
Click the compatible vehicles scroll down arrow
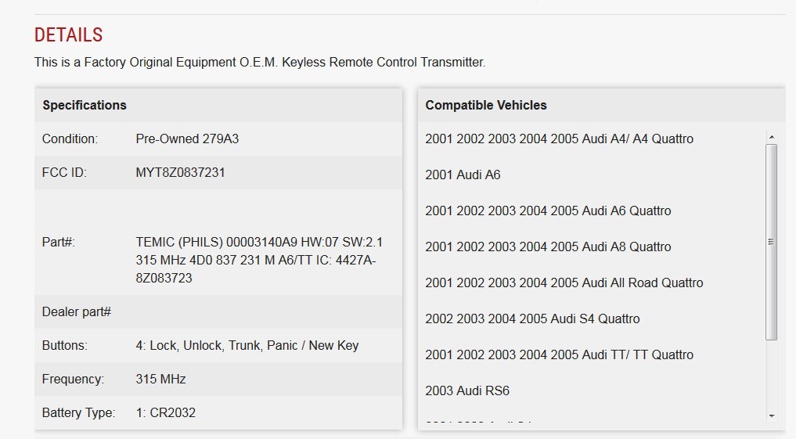(772, 416)
